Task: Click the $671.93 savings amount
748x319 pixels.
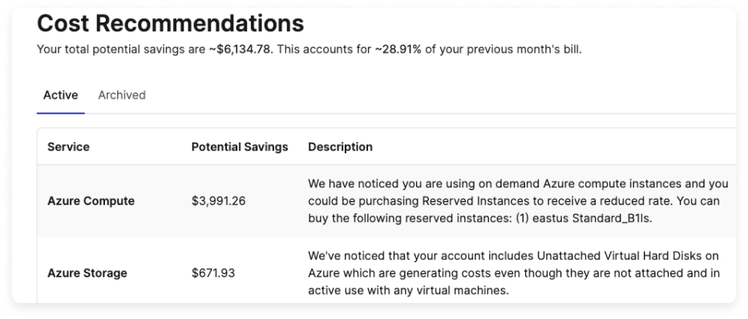Action: [x=213, y=273]
